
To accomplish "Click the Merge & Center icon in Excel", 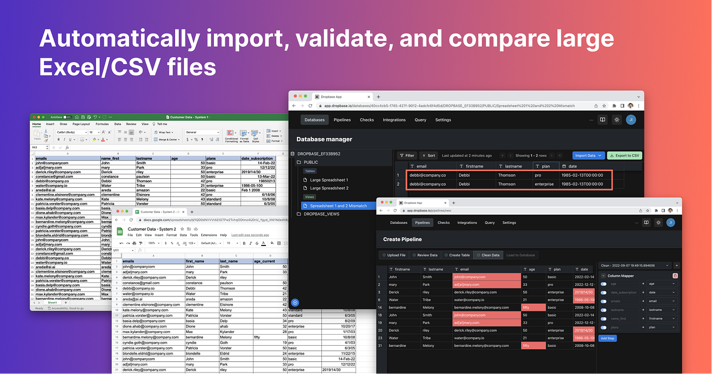I will tap(156, 140).
